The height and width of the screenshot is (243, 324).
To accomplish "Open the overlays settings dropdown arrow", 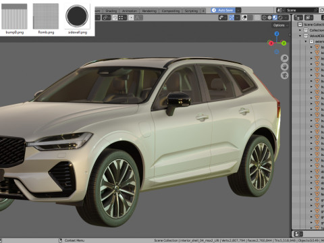I will pos(250,18).
